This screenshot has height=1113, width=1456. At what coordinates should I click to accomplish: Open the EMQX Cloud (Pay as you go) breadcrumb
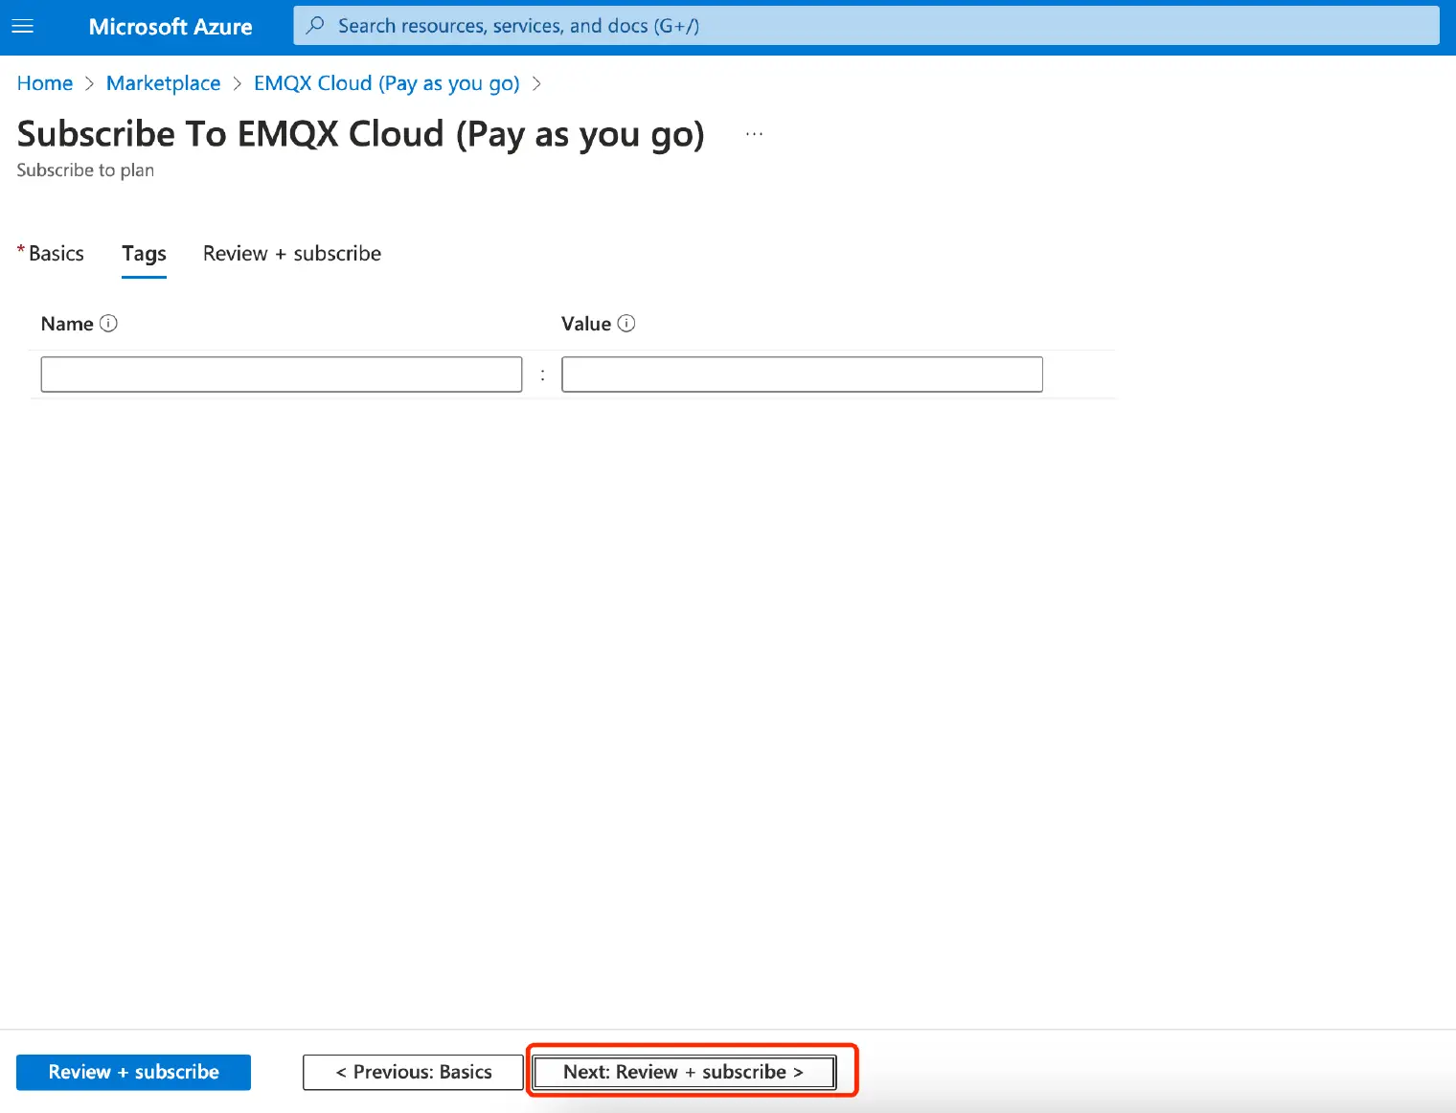tap(387, 83)
